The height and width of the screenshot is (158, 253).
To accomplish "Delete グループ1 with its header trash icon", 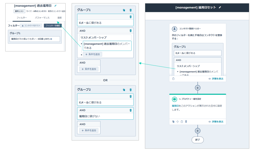I will tap(131, 10).
